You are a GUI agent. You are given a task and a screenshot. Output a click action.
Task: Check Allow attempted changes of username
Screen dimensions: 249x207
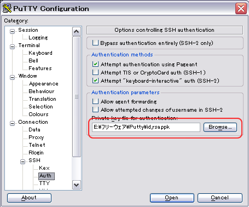pos(95,110)
